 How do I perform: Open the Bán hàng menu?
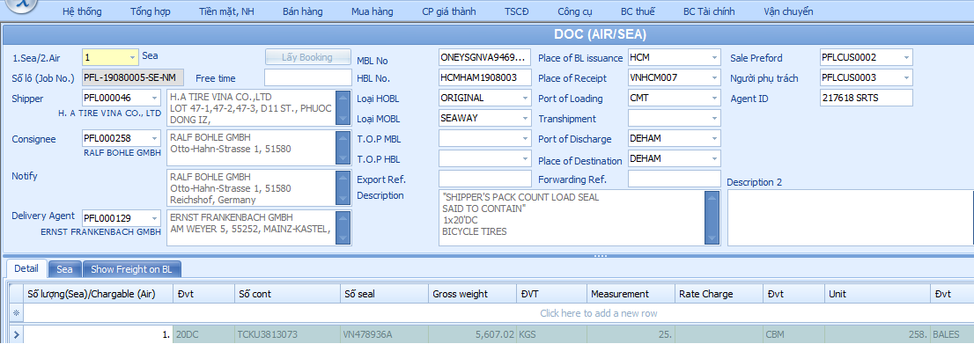pos(303,11)
